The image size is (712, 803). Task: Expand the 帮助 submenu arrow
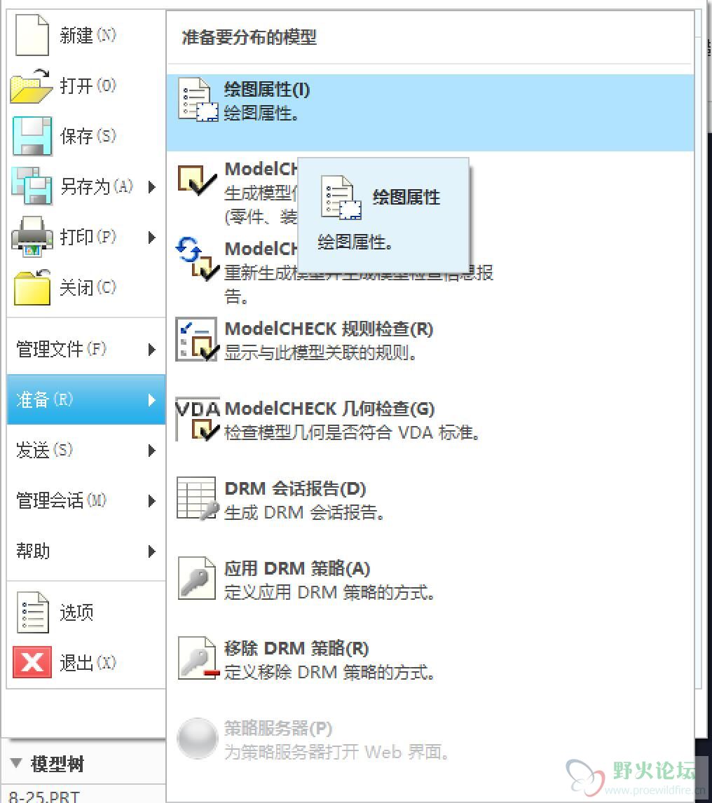click(151, 551)
